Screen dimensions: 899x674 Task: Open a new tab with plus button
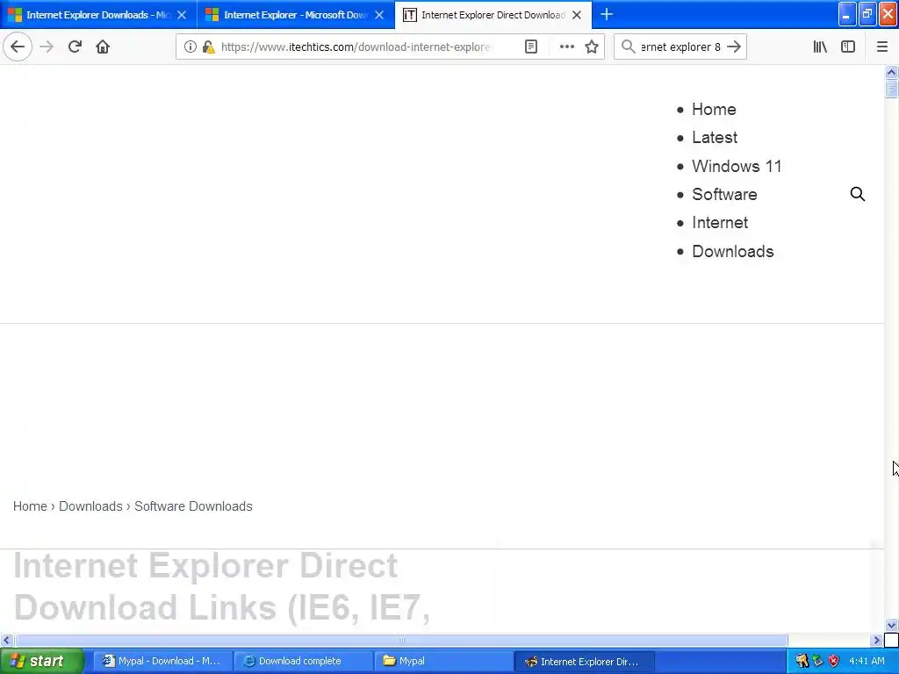coord(607,14)
